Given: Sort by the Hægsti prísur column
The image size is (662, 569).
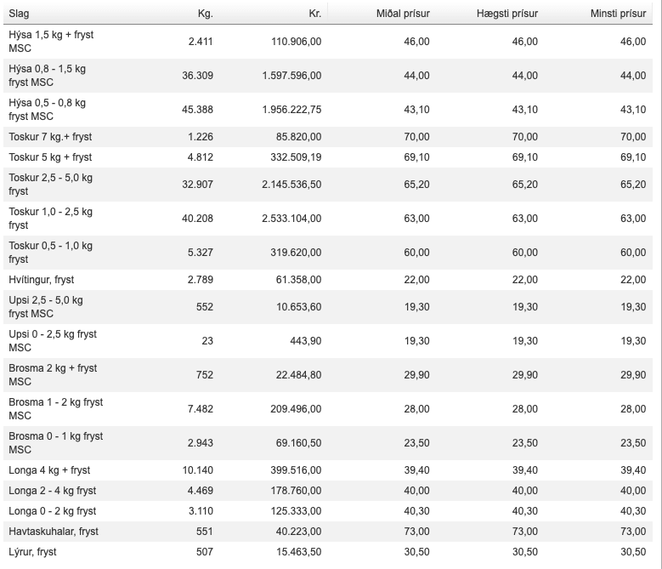Looking at the screenshot, I should 507,14.
